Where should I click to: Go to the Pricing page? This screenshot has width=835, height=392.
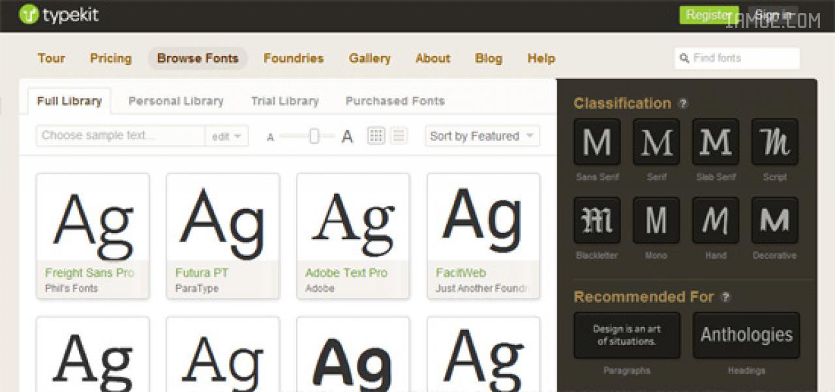(x=111, y=59)
